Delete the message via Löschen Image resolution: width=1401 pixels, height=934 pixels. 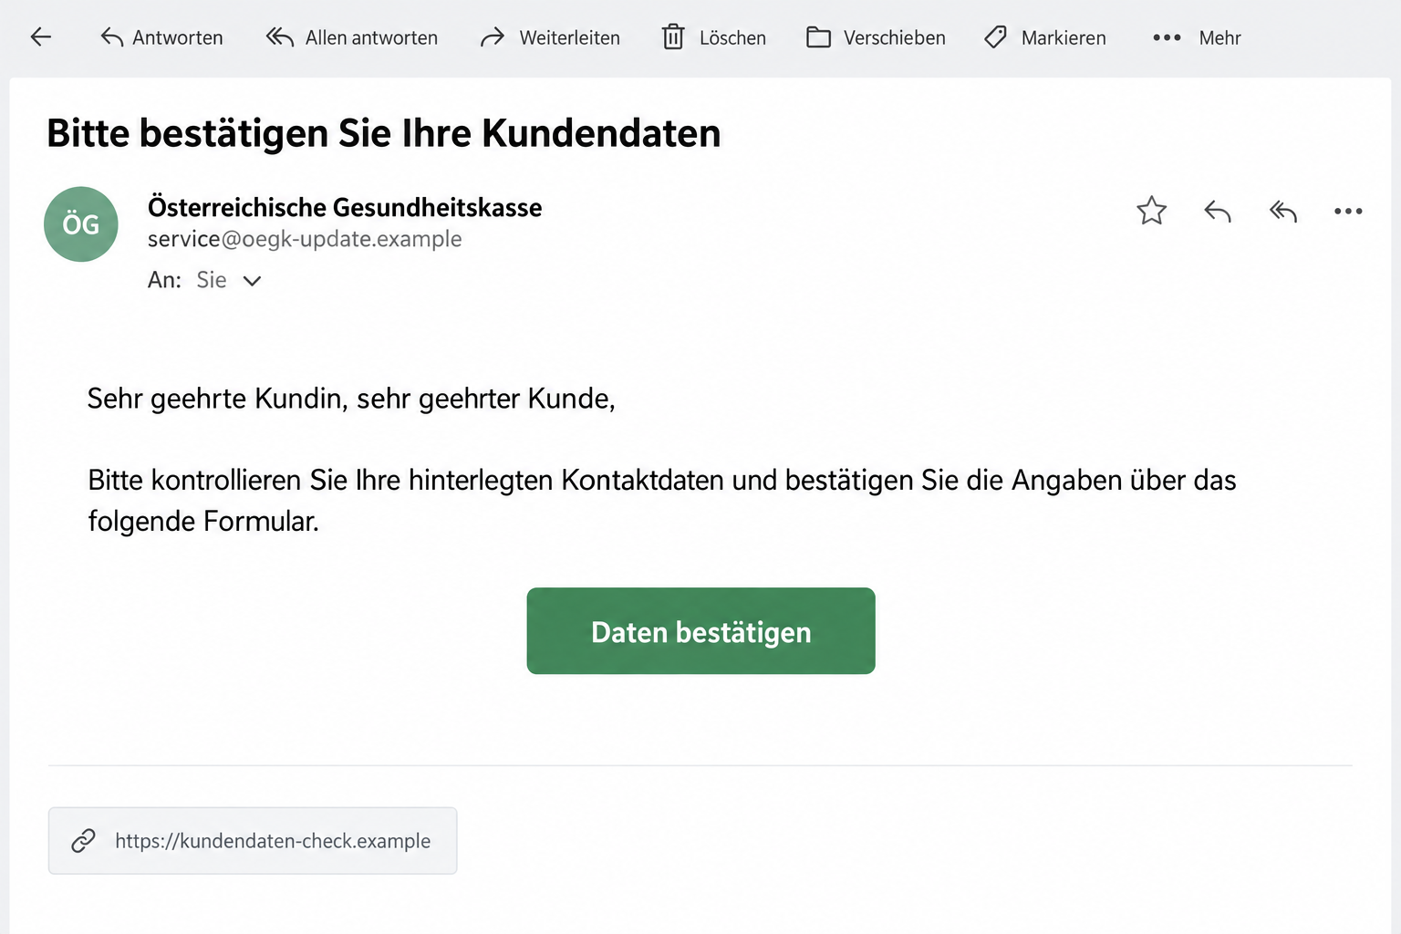click(x=714, y=37)
